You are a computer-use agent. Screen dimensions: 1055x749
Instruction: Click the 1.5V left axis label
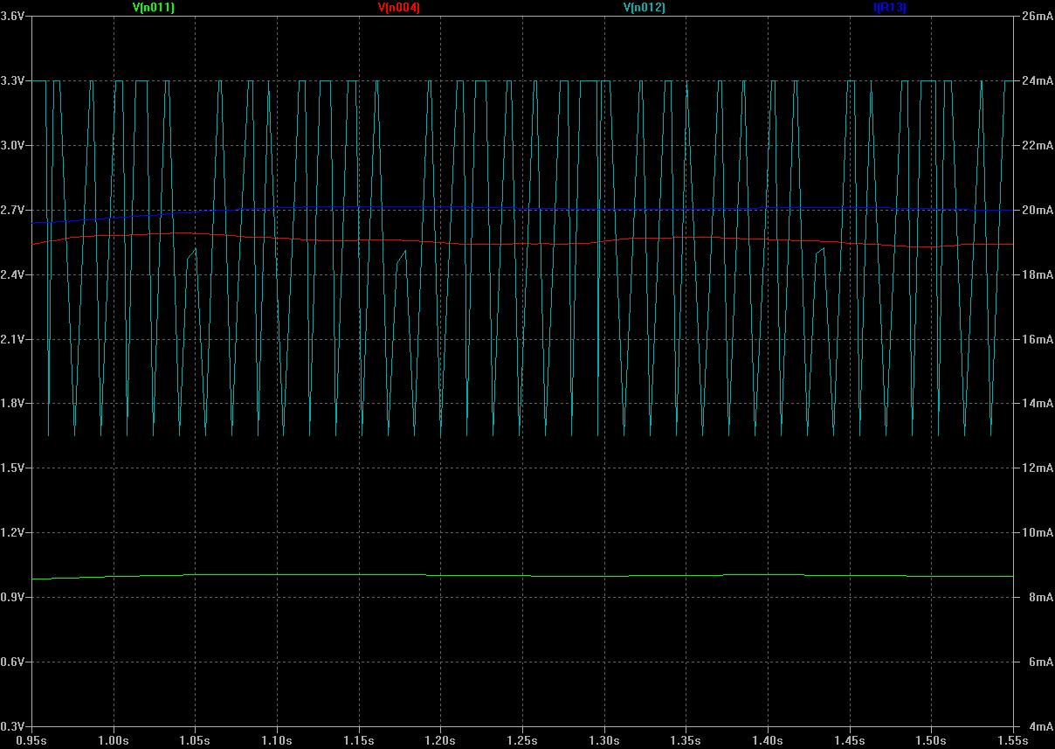(x=13, y=468)
